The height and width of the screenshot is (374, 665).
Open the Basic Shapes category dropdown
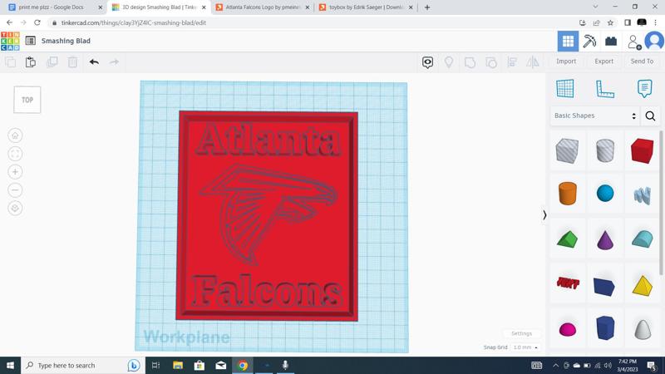(x=595, y=116)
